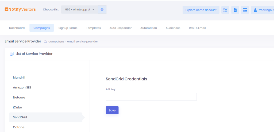Screen dimensions: 274x132
Task: Go to the Dashboard tab
Action: point(17,28)
